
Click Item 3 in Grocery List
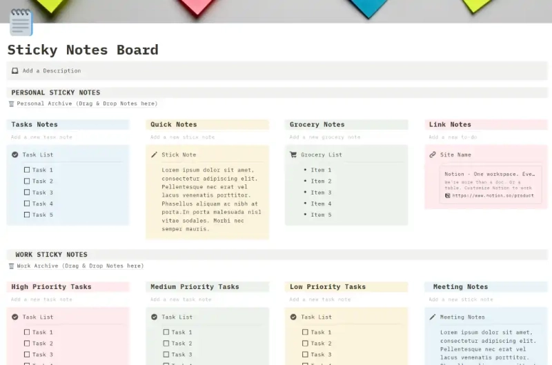321,193
